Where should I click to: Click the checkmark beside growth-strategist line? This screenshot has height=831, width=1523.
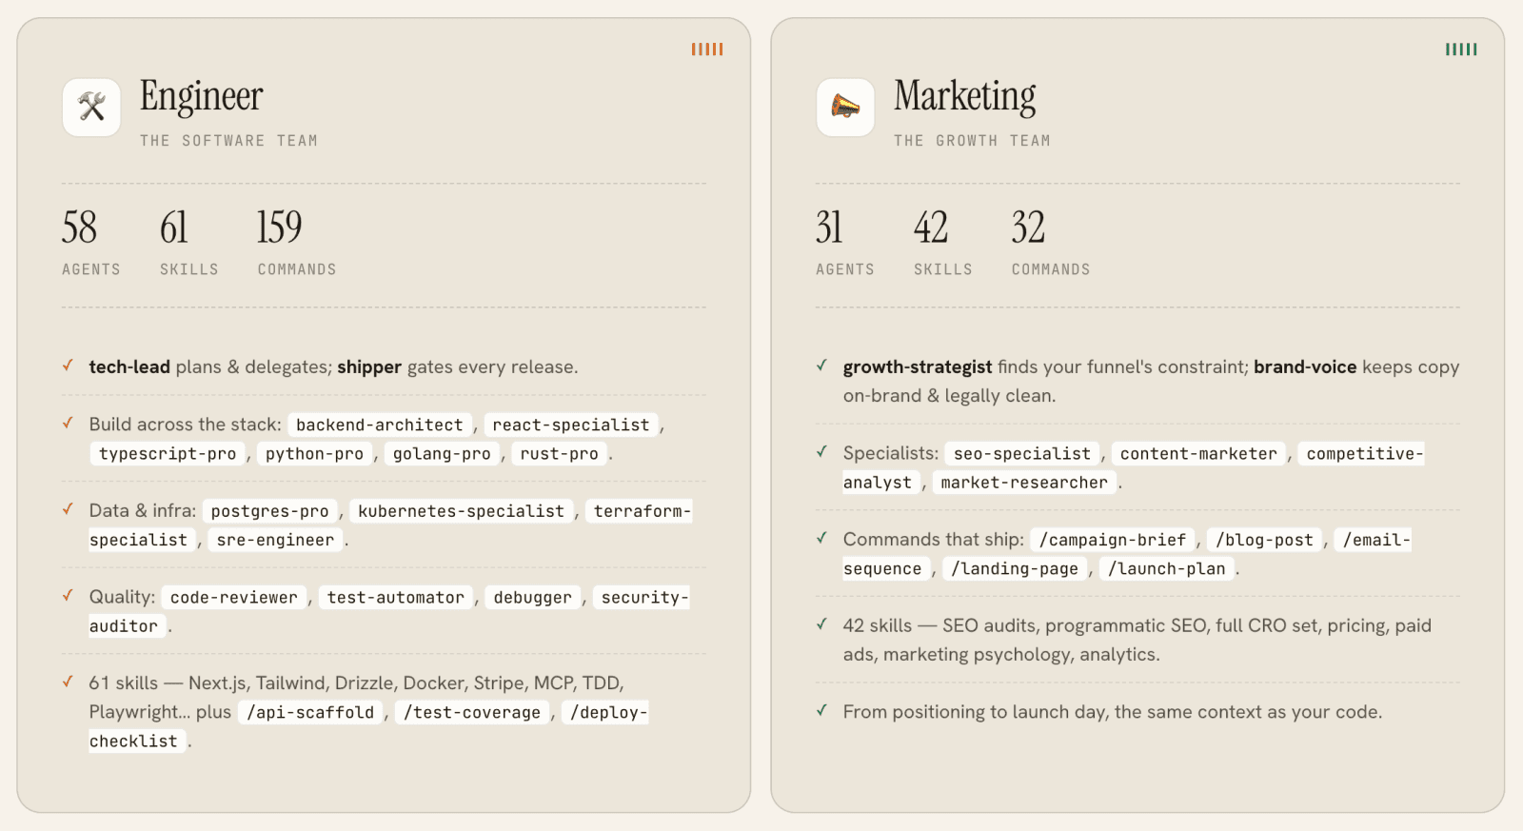[x=821, y=366]
